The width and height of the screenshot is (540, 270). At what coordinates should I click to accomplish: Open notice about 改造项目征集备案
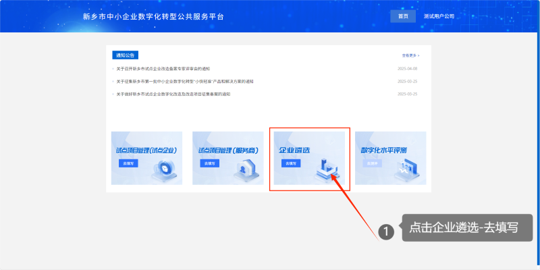pos(173,94)
